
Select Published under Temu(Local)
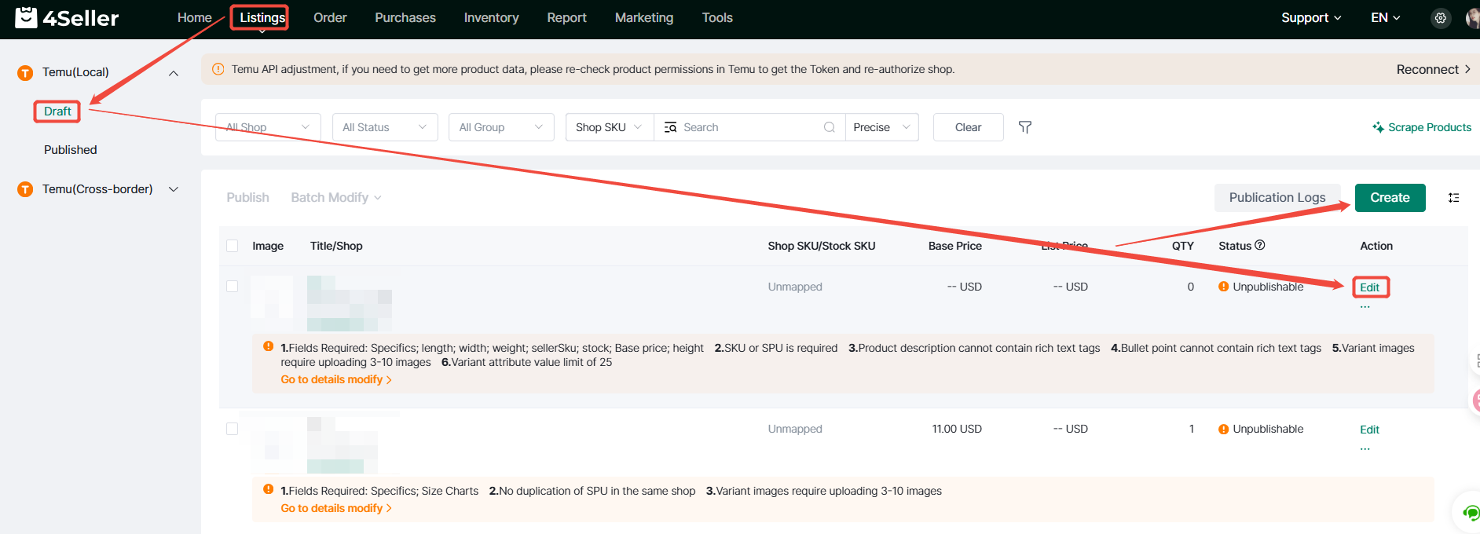point(71,150)
